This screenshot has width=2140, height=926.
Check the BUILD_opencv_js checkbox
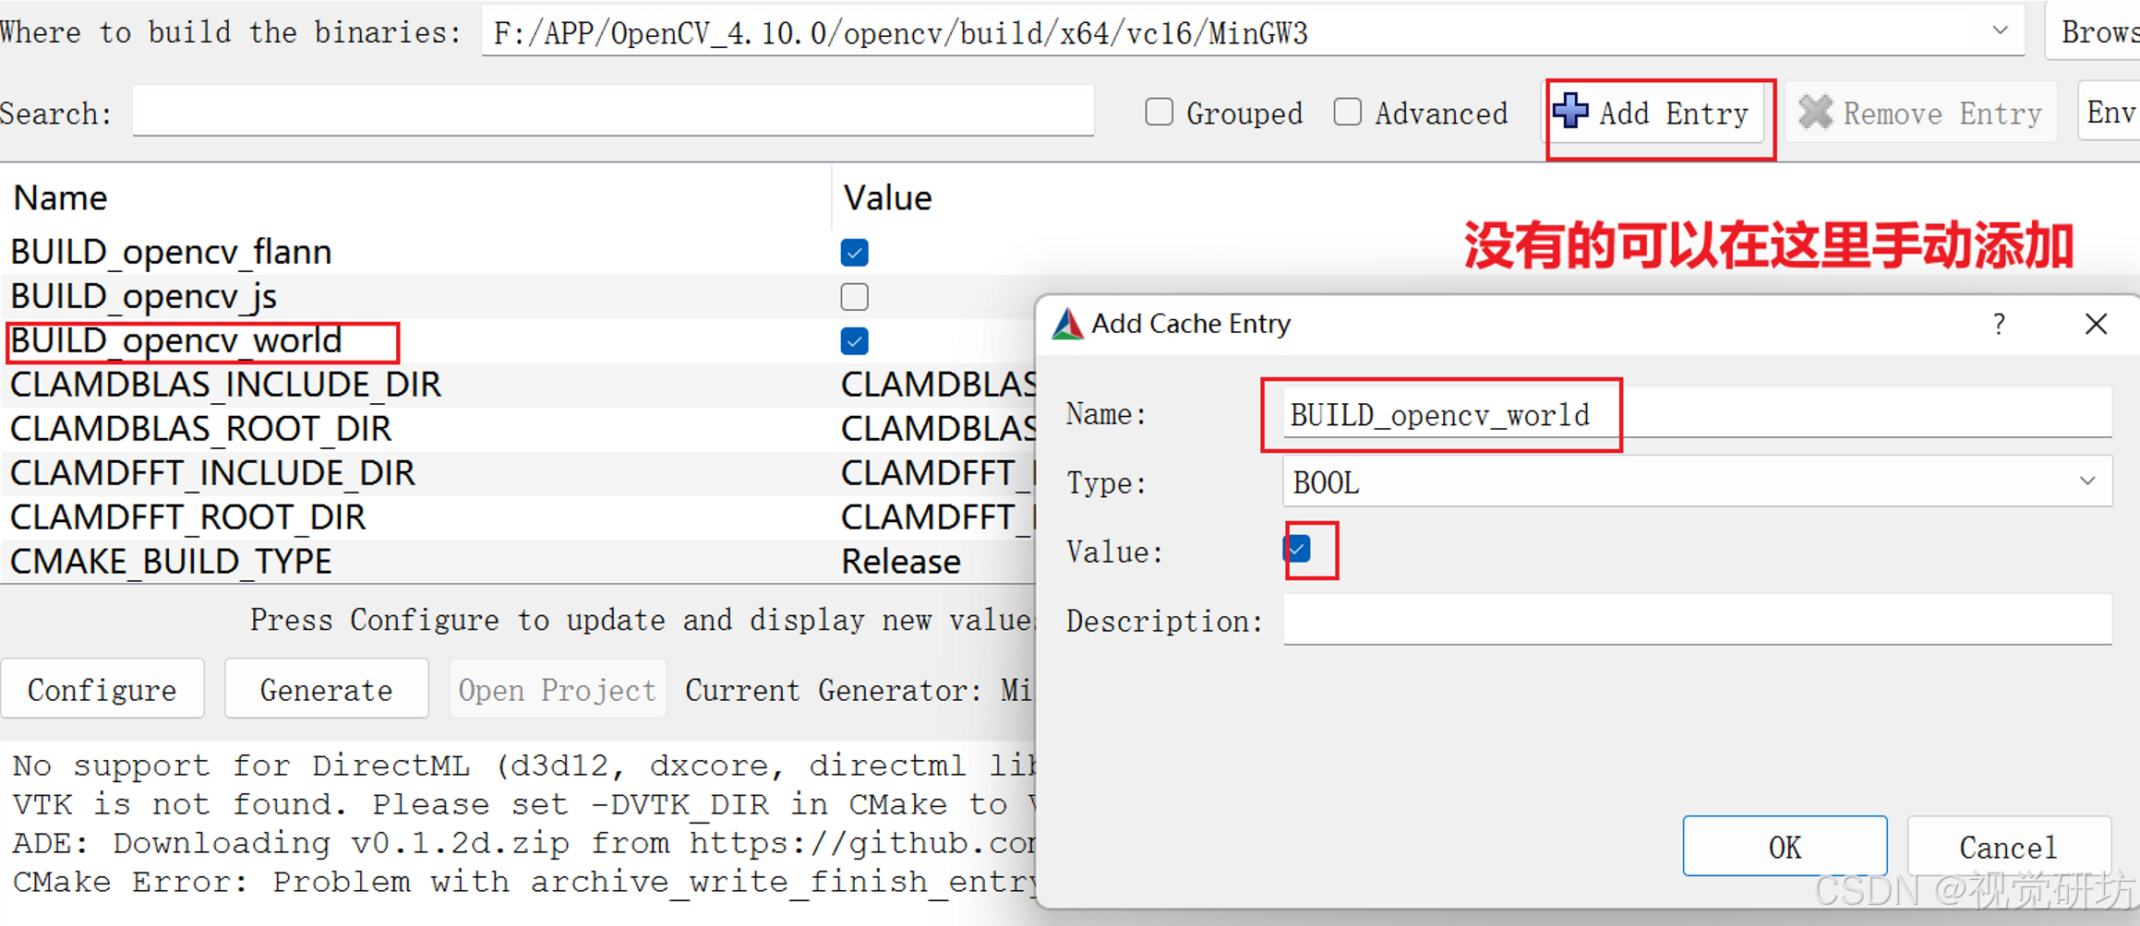[854, 296]
